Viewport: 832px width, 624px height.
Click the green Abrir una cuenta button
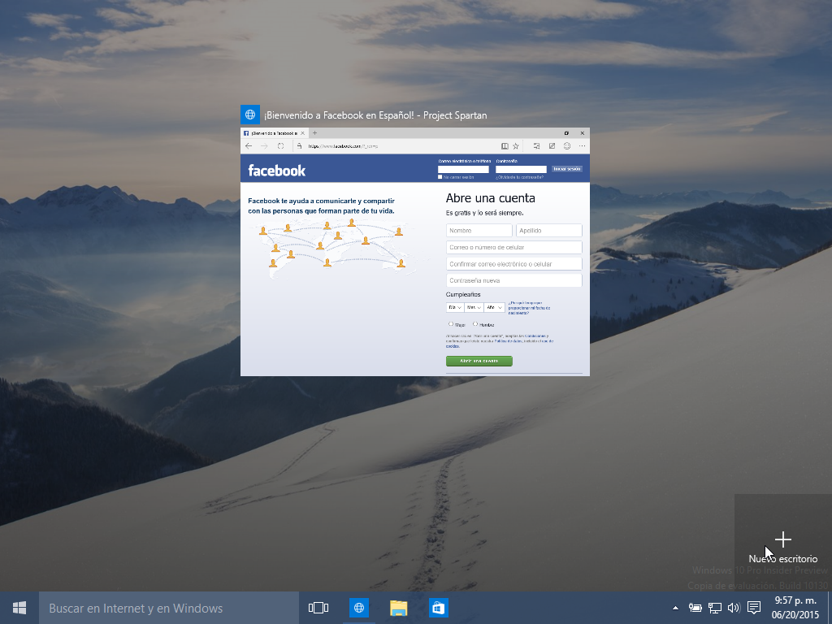479,361
